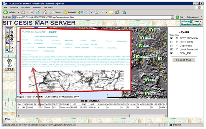
Task: Click the SGTA seismic station marker
Action: tap(151, 29)
